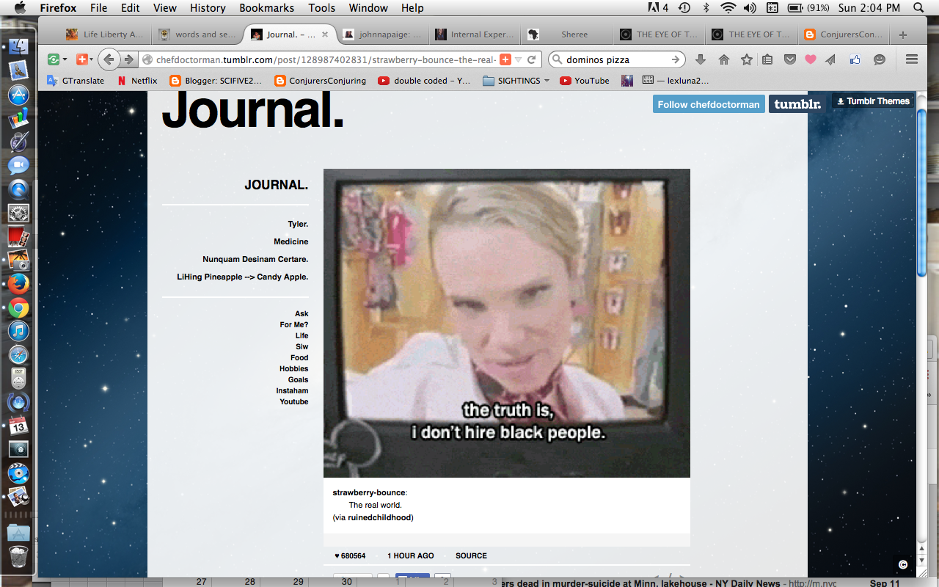Open the YouTube bookmark in bookmarks bar
This screenshot has width=939, height=587.
585,81
